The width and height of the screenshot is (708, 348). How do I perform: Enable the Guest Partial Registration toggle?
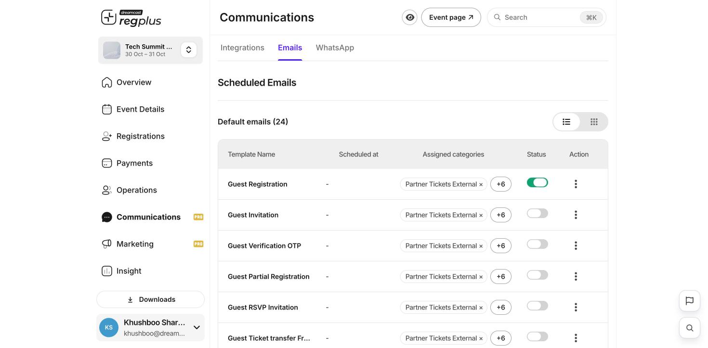coord(538,275)
